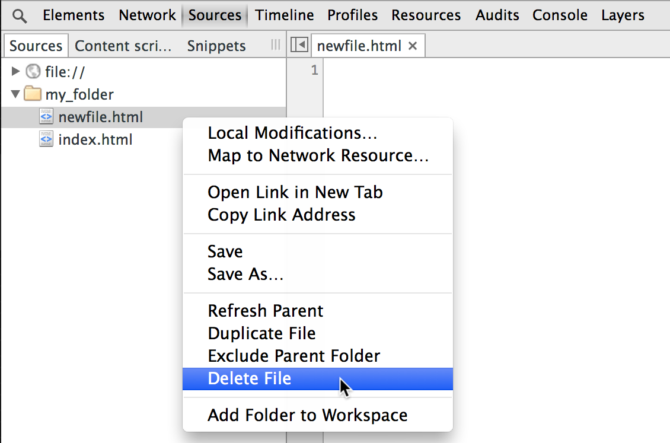Select index.html in the file tree
670x443 pixels.
(x=95, y=140)
